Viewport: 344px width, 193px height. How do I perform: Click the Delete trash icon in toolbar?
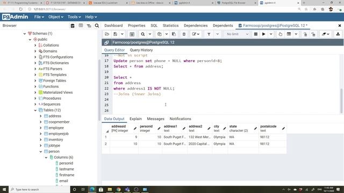pyautogui.click(x=184, y=34)
